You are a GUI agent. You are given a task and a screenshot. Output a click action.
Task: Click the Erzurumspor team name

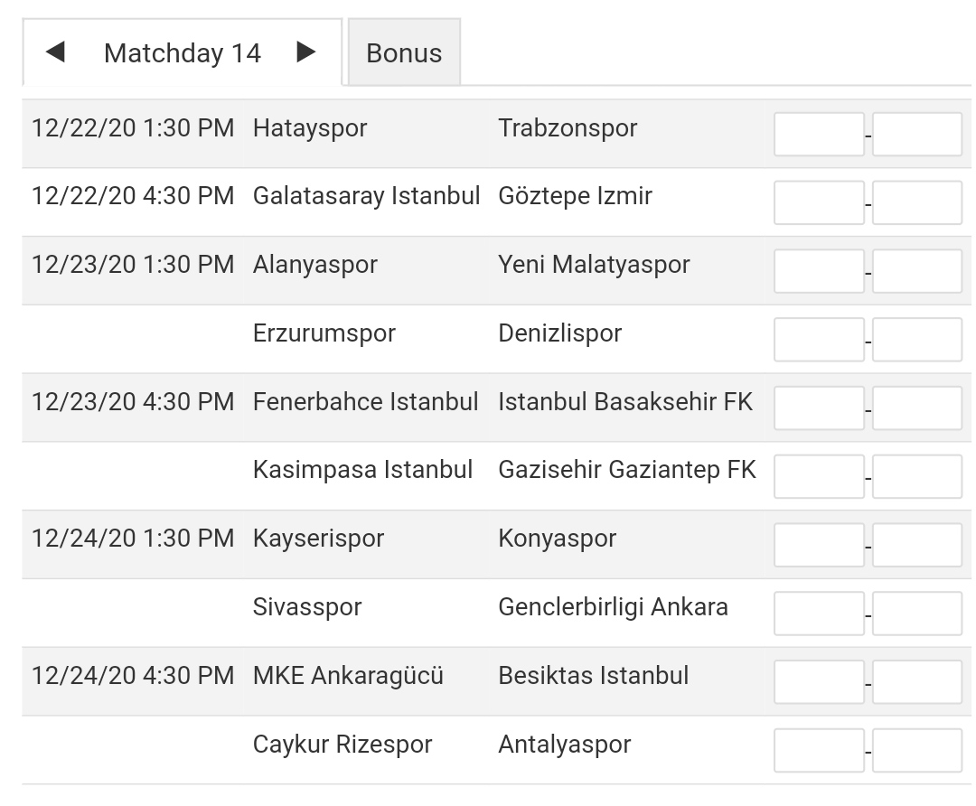tap(324, 333)
